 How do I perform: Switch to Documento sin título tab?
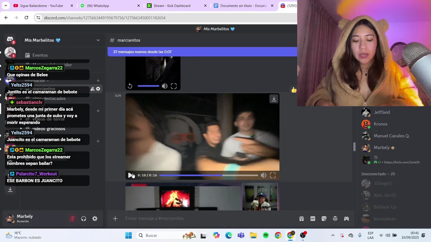(243, 6)
